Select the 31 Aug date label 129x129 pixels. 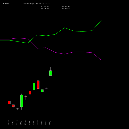pyautogui.click(x=29, y=123)
